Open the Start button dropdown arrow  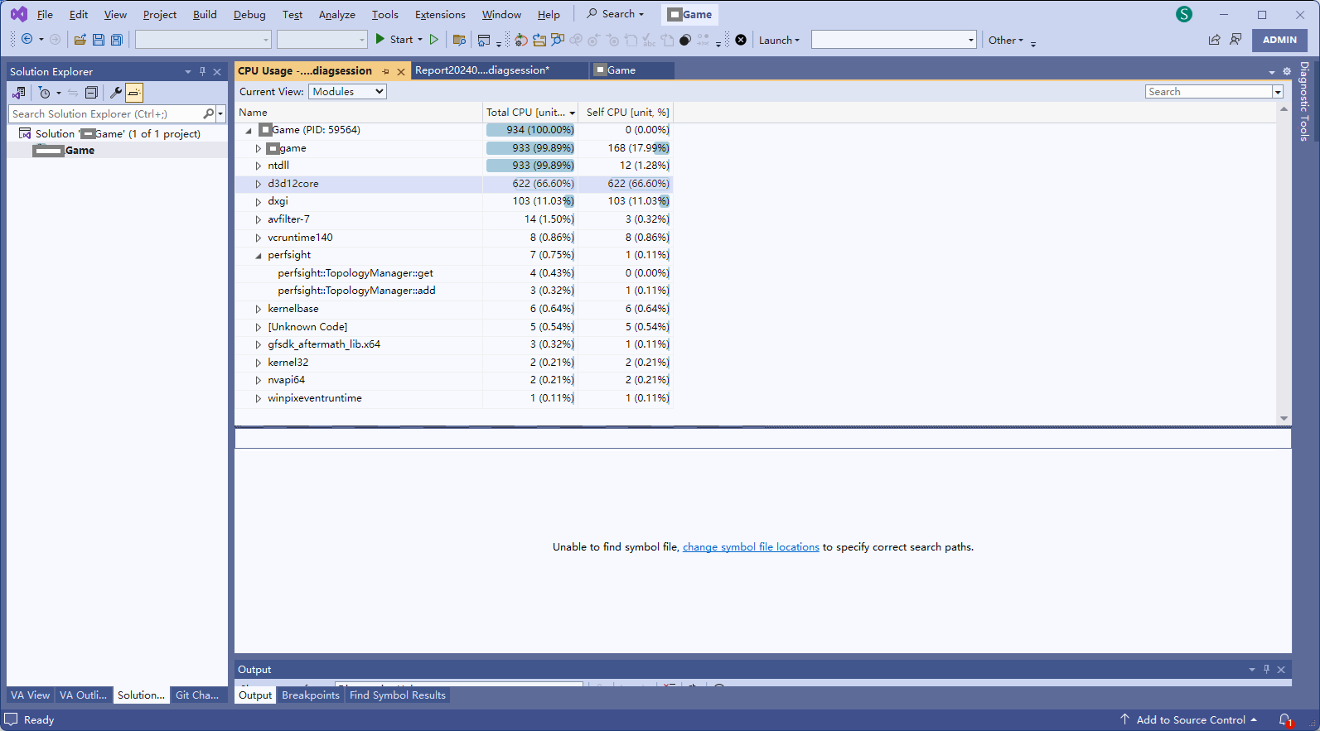point(420,39)
